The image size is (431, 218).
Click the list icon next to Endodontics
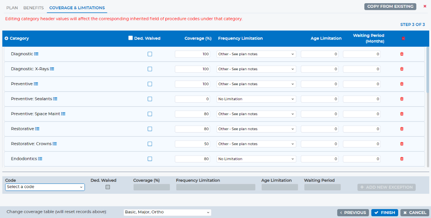(40, 159)
